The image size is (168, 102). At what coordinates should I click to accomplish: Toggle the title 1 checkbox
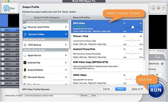click(x=3, y=30)
